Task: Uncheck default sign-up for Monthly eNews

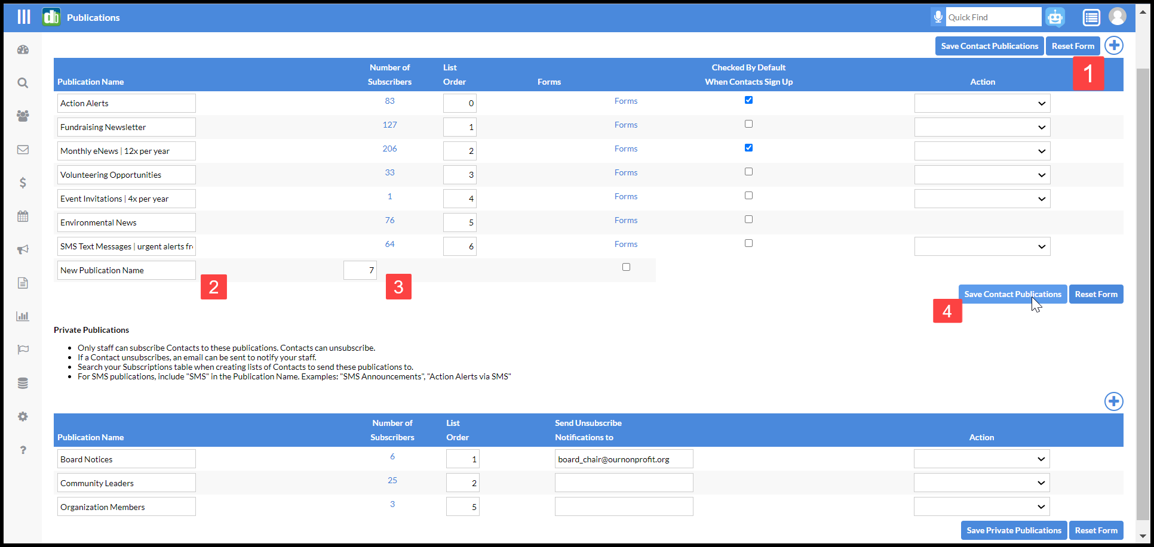Action: [x=748, y=148]
